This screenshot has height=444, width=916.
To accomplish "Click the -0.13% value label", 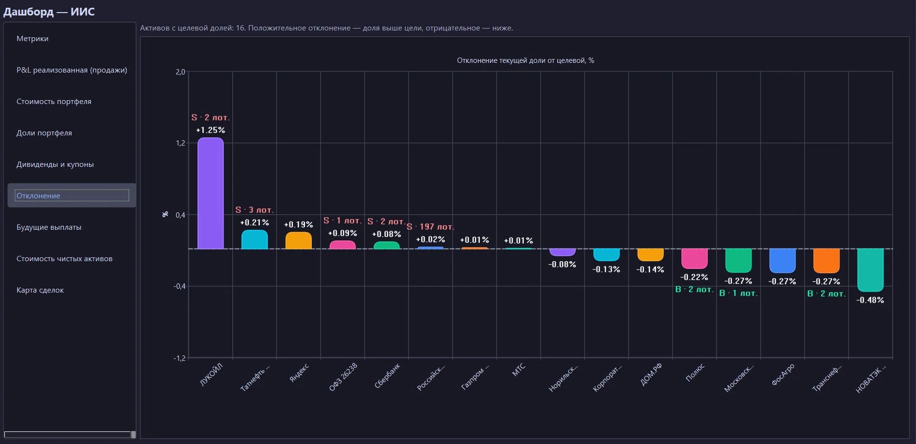I will coord(606,269).
